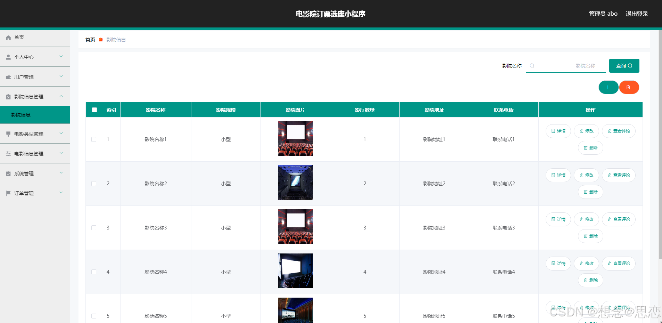This screenshot has height=323, width=662.
Task: Check the checkbox for row 5
Action: tap(94, 316)
